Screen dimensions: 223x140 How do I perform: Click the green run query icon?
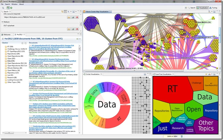pos(11,8)
